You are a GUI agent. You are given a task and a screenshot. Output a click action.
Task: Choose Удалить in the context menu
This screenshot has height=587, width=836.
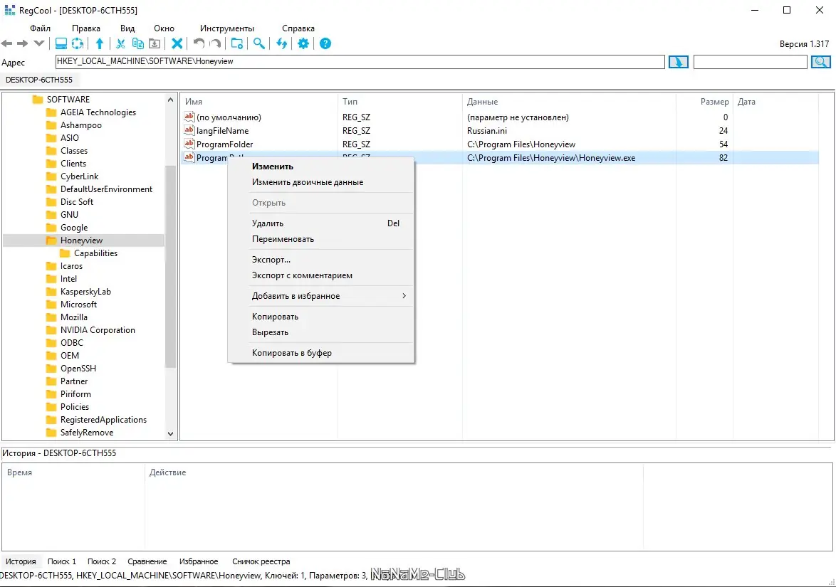tap(321, 223)
